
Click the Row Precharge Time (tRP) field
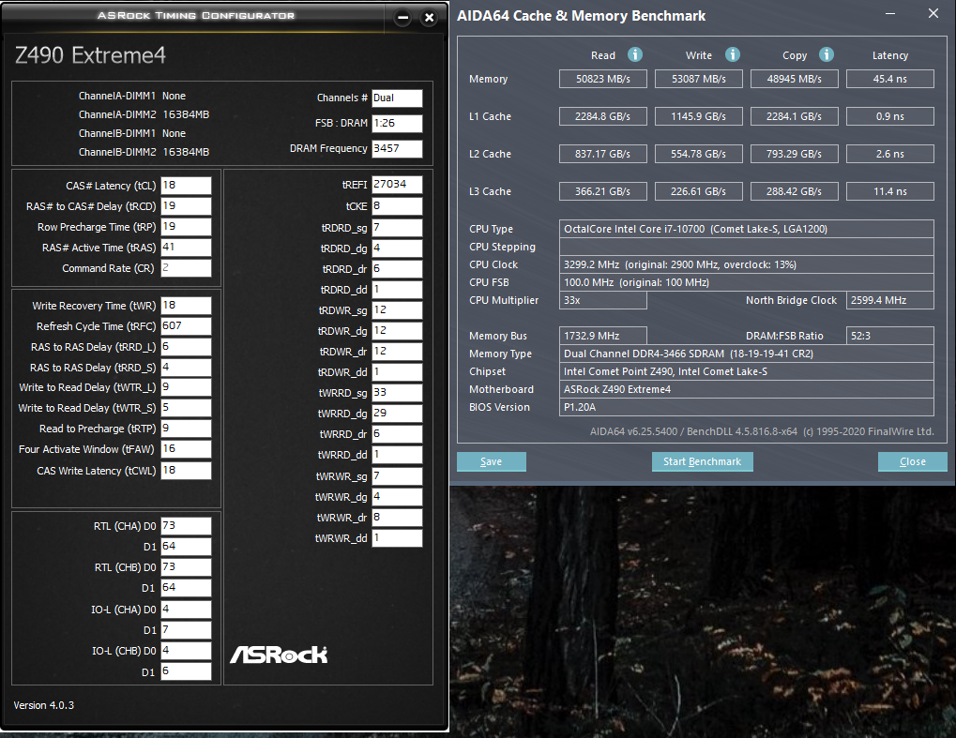[186, 227]
